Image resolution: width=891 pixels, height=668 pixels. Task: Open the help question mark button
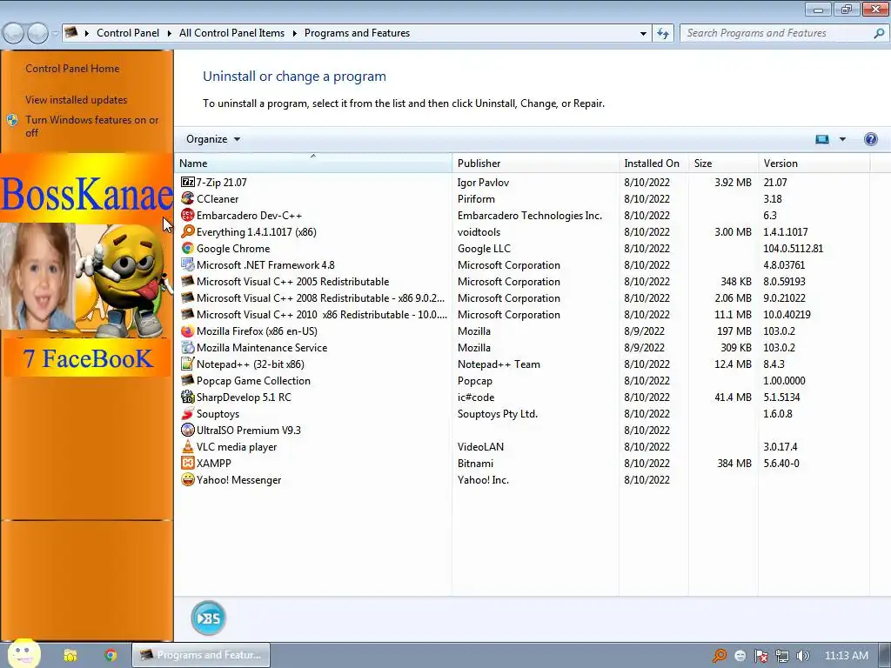coord(870,139)
